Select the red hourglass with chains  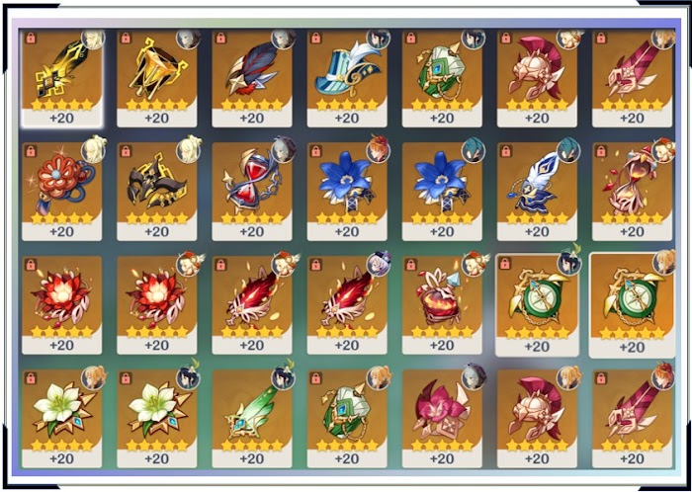pyautogui.click(x=251, y=192)
